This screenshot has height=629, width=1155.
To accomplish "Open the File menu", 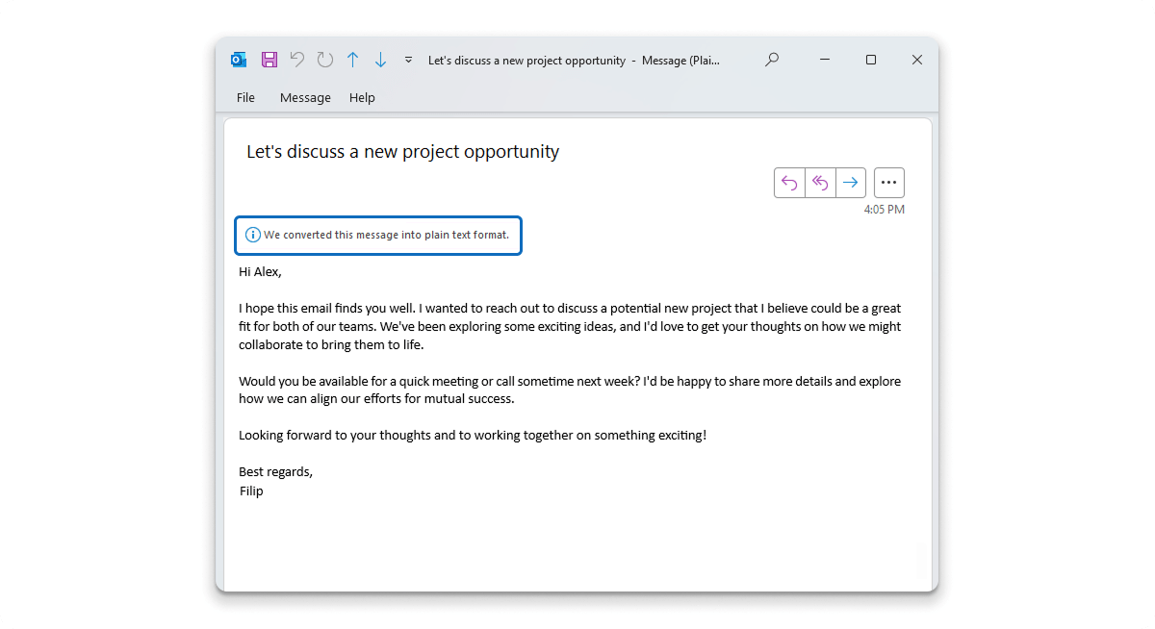I will [245, 97].
